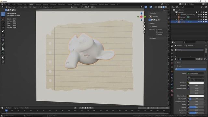Open the Tool properties tab icon
208x117 pixels.
point(172,46)
